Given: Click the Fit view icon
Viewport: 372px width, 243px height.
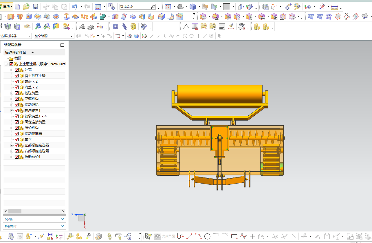Looking at the screenshot, I should tap(168, 6).
